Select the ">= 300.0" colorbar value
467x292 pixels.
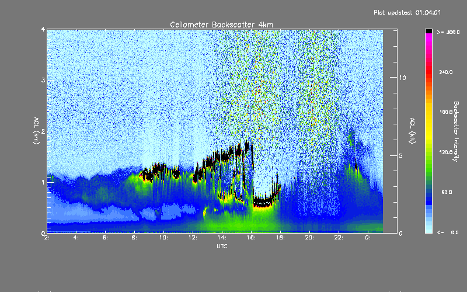pos(448,32)
